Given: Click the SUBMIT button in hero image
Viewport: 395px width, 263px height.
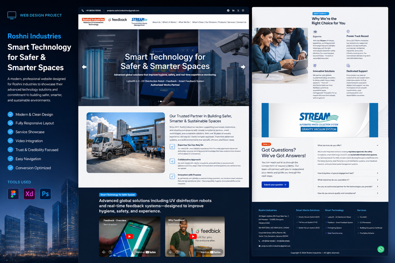Looking at the screenshot, I should tap(164, 90).
